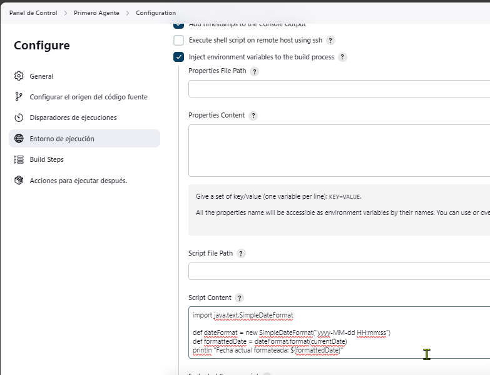Enable Execute shell script on remote host

[179, 40]
